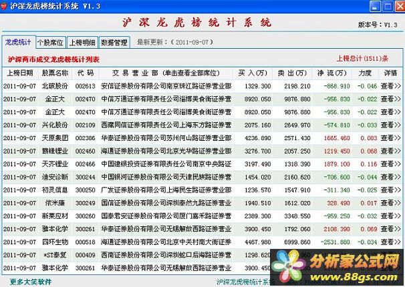This screenshot has width=405, height=287.
Task: Click stock code 002386
Action: click(86, 138)
